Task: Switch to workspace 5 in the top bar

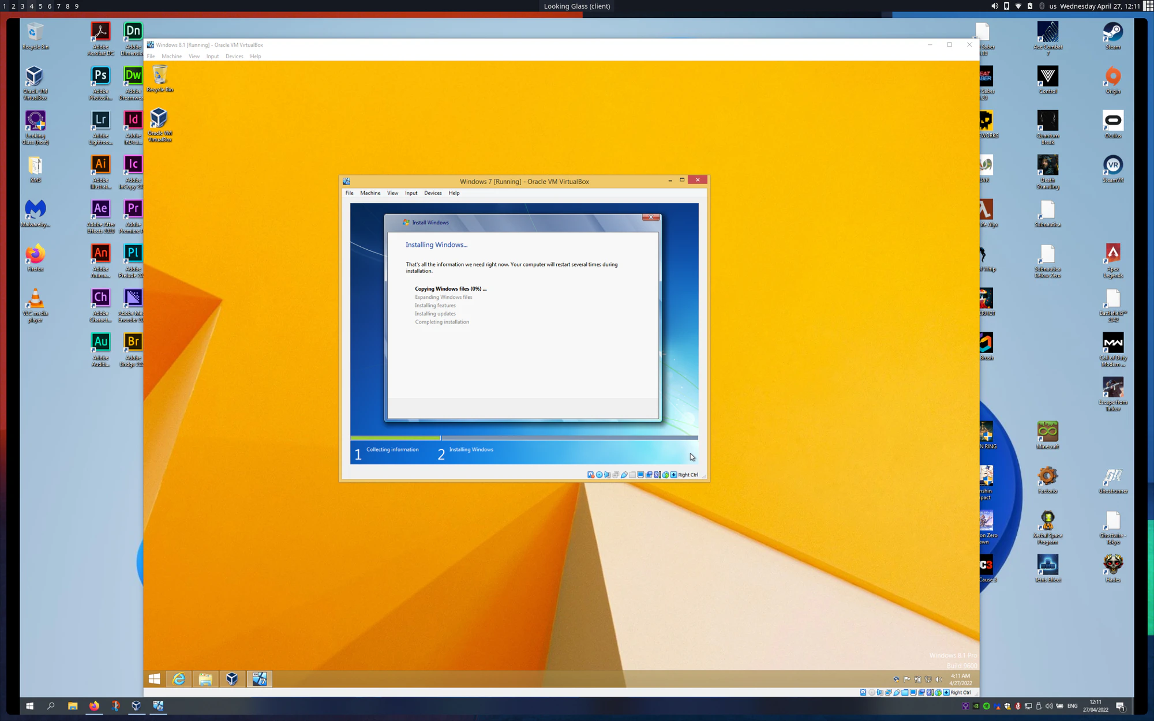Action: (x=40, y=6)
